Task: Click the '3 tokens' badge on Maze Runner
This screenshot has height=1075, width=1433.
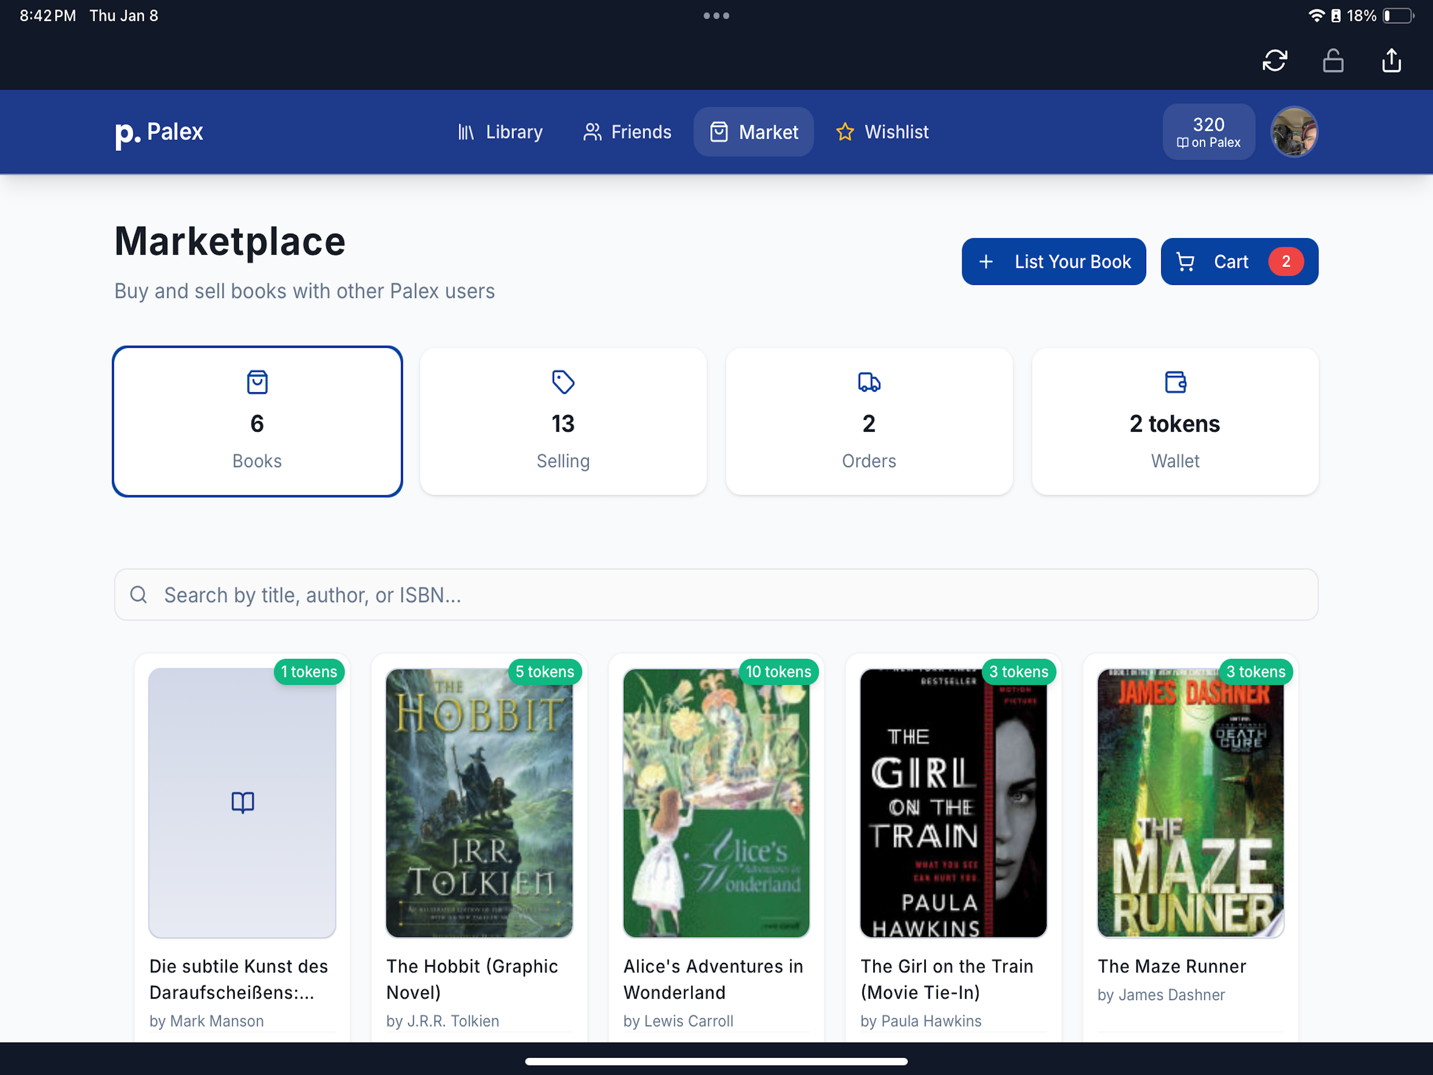Action: [x=1256, y=672]
